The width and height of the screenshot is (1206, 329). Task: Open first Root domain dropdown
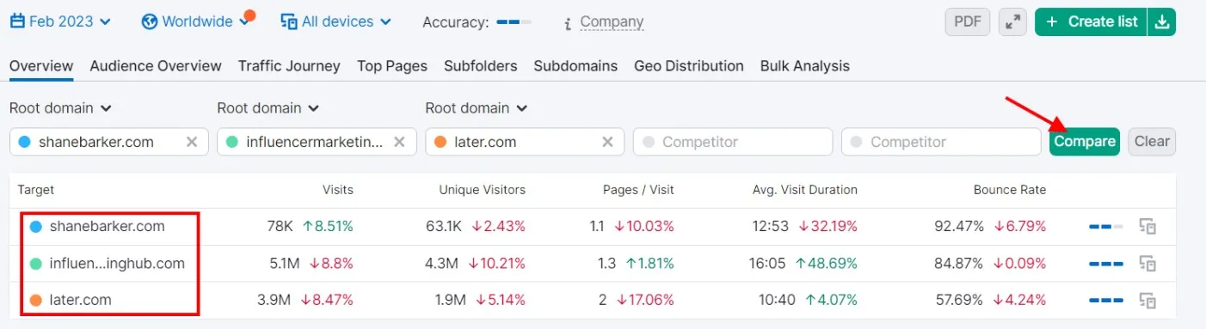(60, 108)
